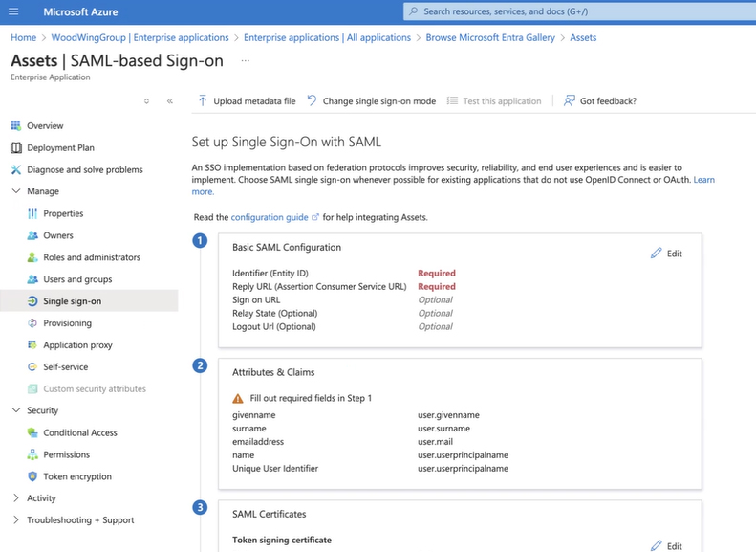Click the Diagnose and solve problems wrench icon

(x=16, y=170)
